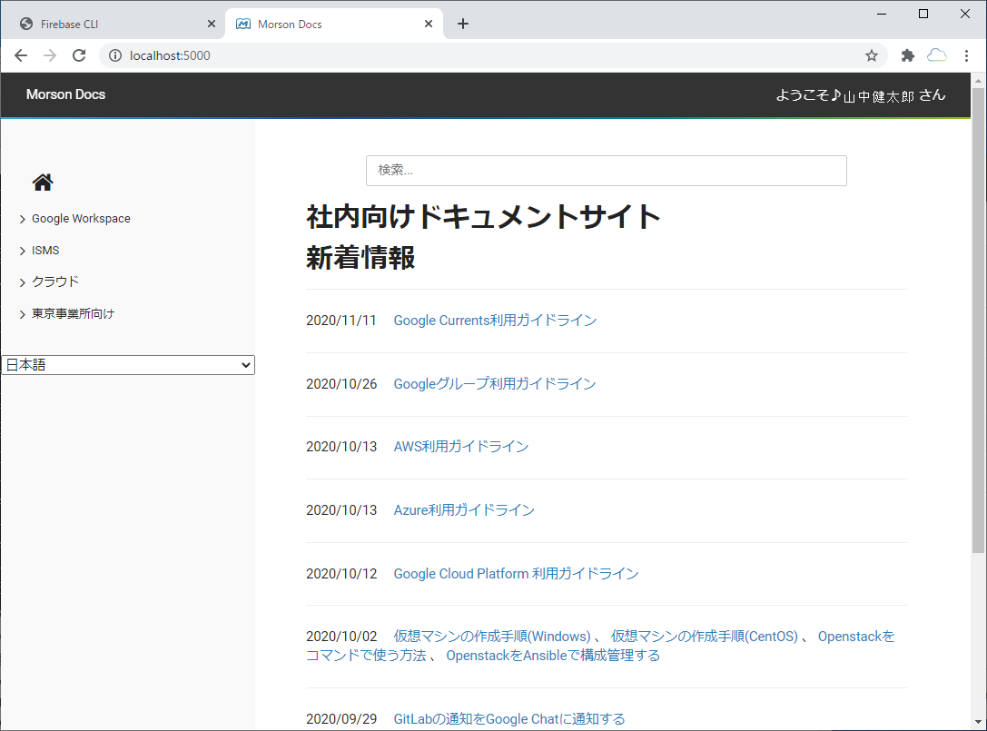
Task: Click the cloud extension icon
Action: click(937, 55)
